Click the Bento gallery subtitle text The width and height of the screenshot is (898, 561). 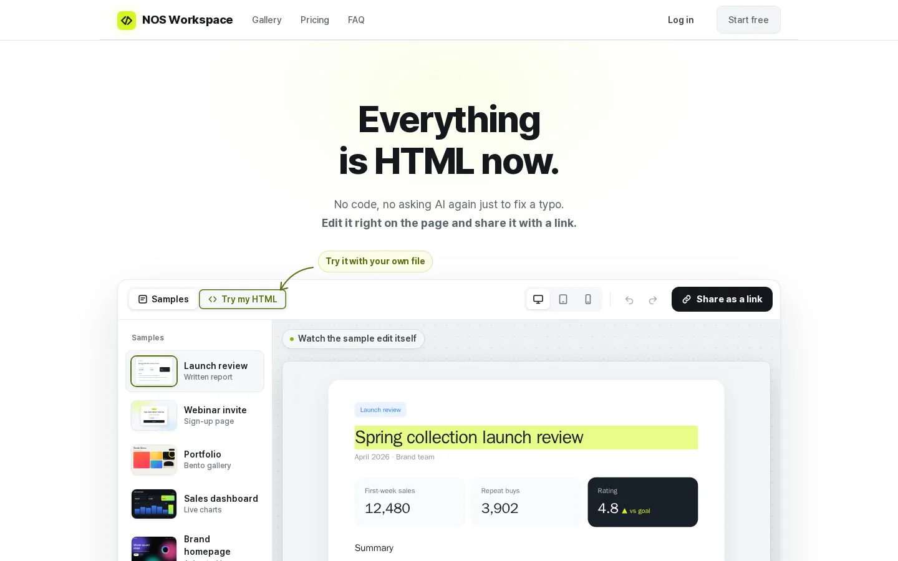pyautogui.click(x=208, y=466)
